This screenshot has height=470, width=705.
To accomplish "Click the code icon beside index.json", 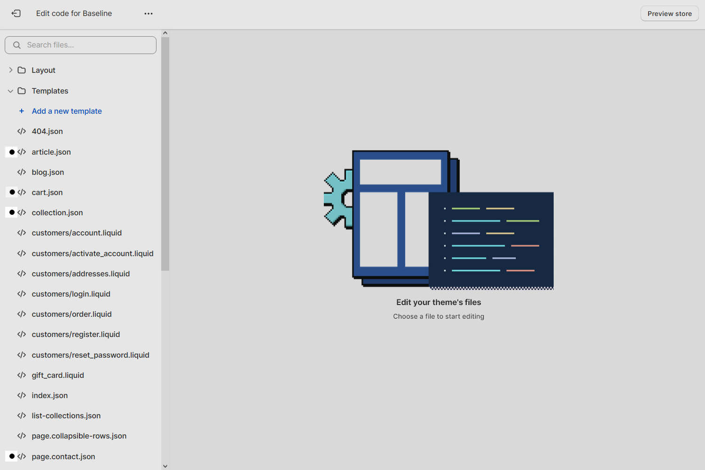I will [x=22, y=395].
